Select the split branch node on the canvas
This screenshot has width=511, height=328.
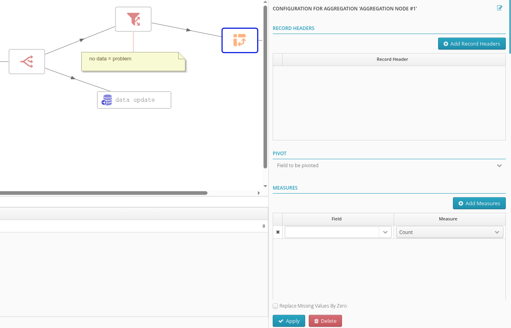[27, 62]
